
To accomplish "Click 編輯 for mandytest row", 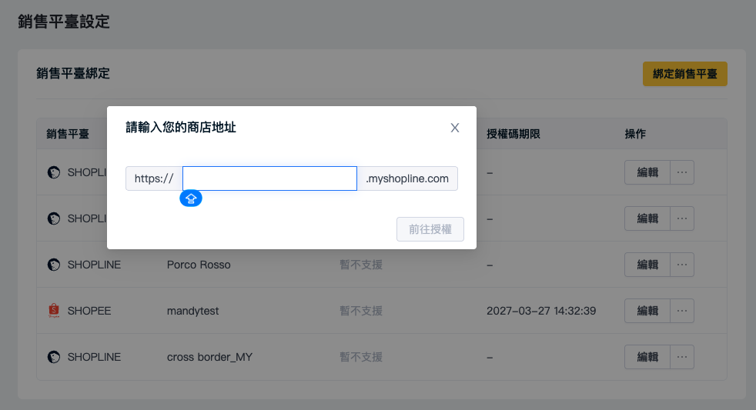I will pos(647,311).
